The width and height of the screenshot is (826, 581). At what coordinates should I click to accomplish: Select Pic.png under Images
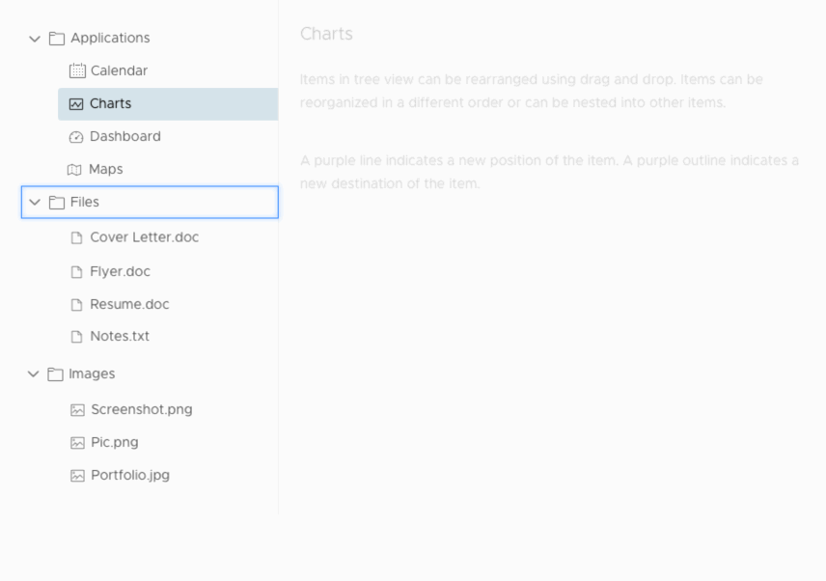113,442
